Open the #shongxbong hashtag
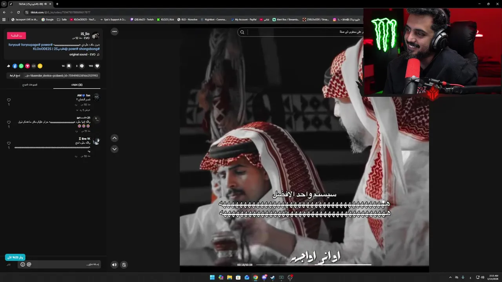The width and height of the screenshot is (502, 282). (x=90, y=49)
